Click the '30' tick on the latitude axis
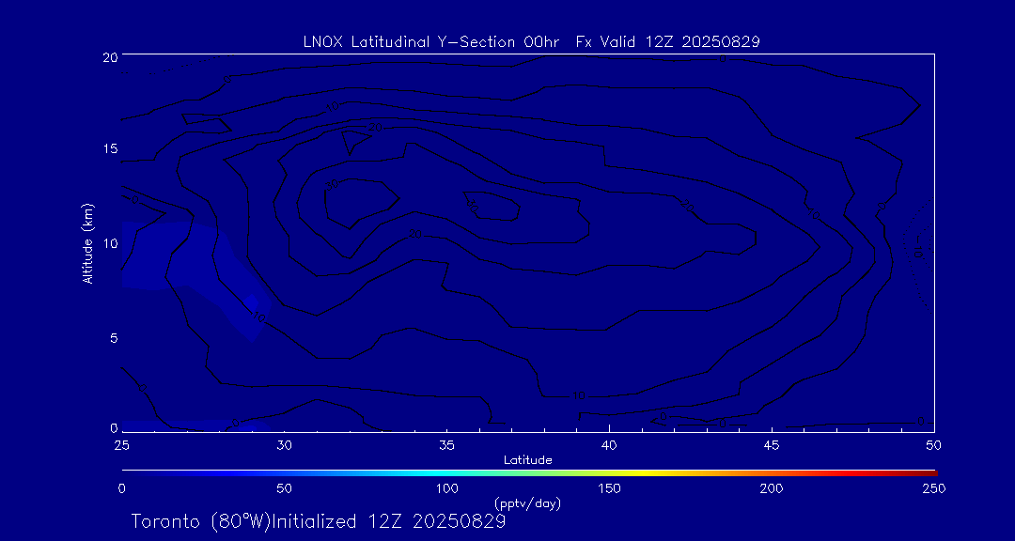This screenshot has width=1015, height=541. (284, 444)
